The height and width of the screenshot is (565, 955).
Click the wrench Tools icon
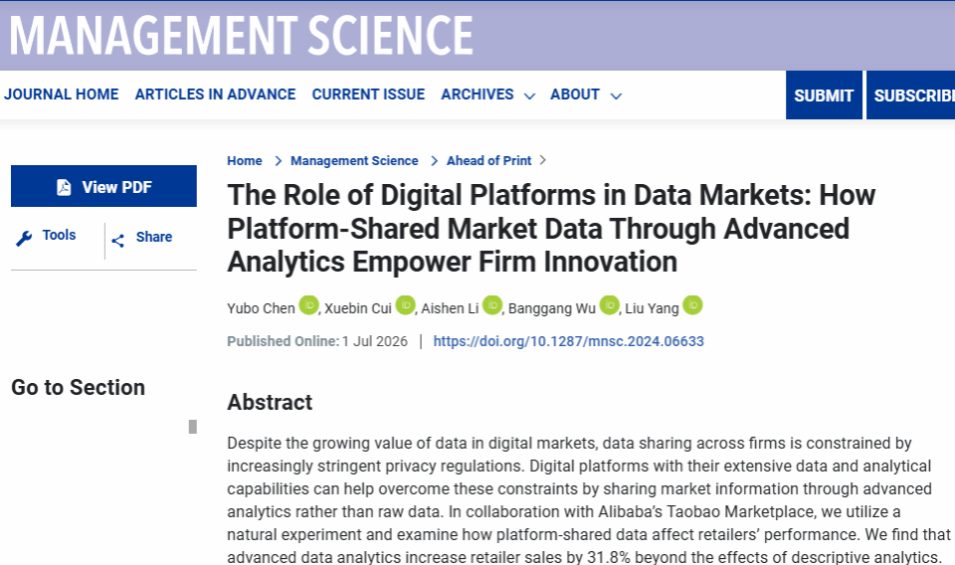[24, 239]
